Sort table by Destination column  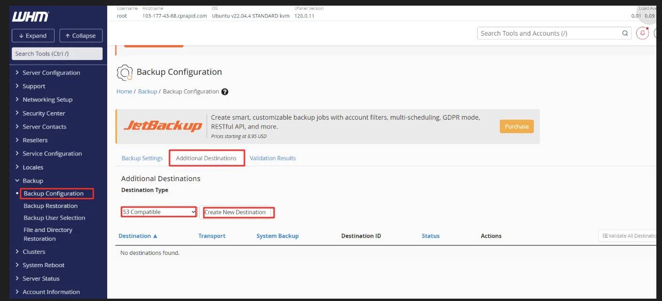click(x=138, y=236)
